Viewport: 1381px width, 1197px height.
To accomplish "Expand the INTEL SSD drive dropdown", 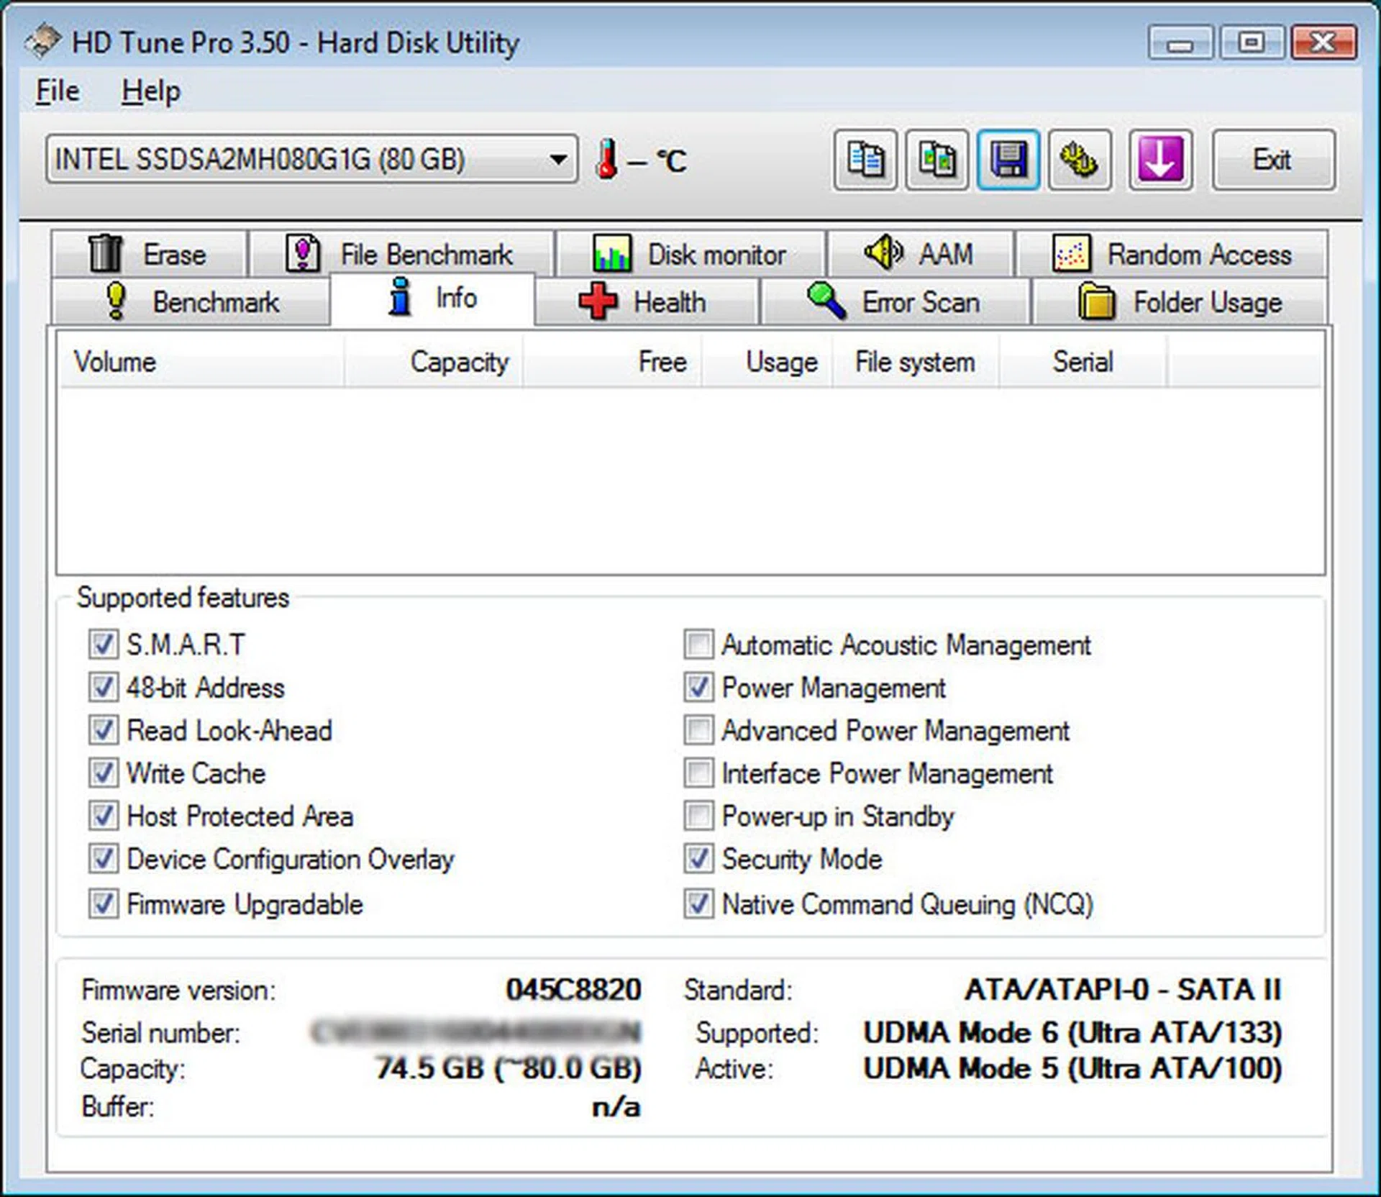I will (557, 159).
